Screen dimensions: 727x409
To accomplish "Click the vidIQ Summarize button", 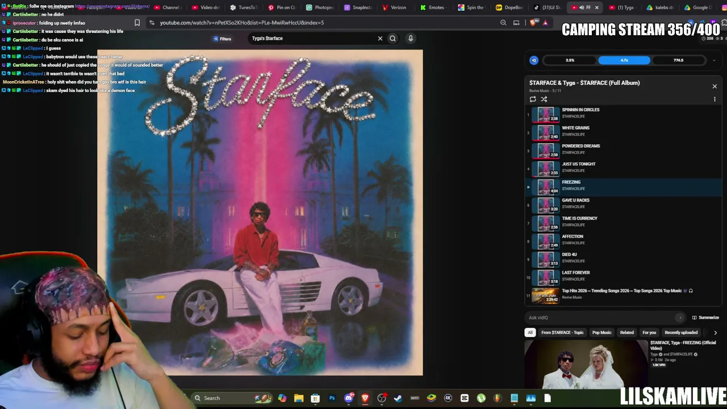I will pos(705,318).
